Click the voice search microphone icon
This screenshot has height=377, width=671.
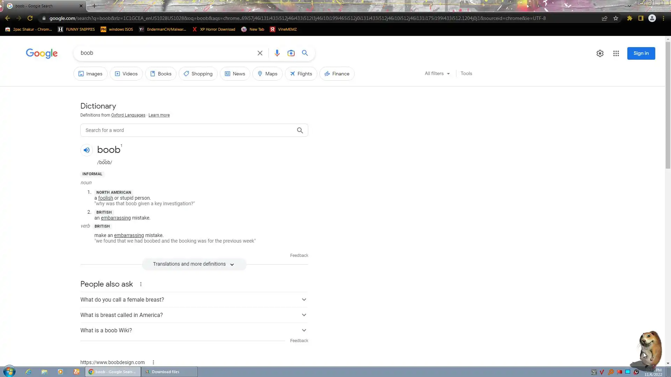click(277, 53)
